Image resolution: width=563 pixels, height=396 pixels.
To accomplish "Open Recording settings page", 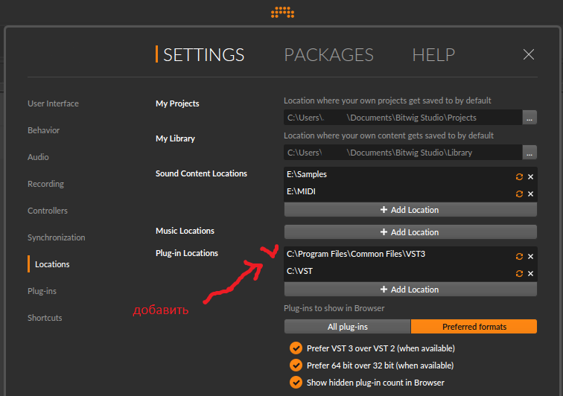I will [x=45, y=184].
